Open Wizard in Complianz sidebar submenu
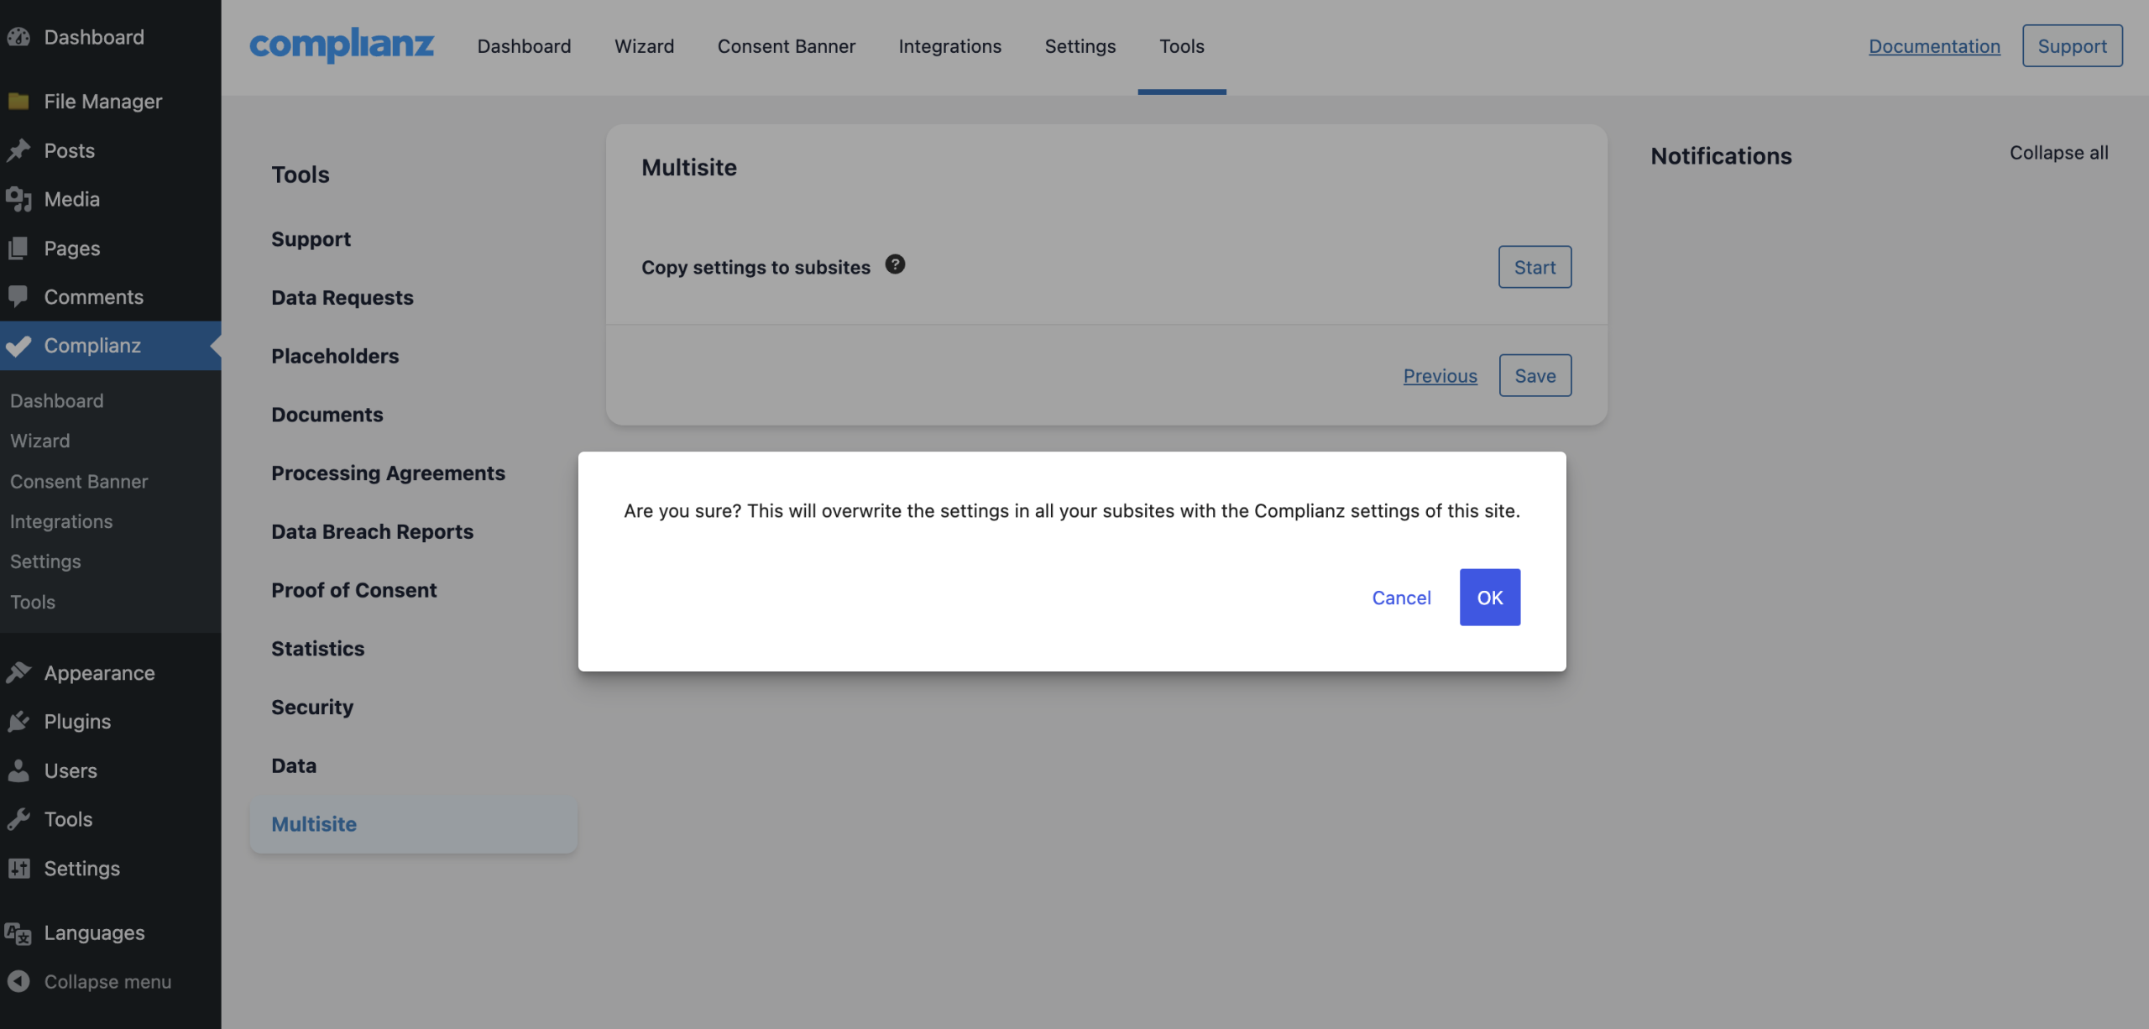 point(39,441)
